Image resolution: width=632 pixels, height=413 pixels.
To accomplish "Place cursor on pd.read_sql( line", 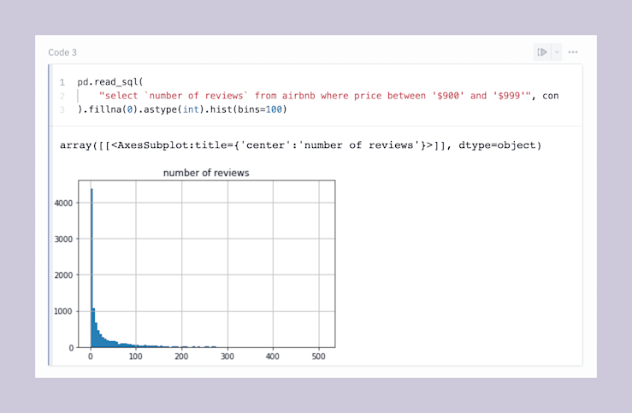I will point(110,82).
